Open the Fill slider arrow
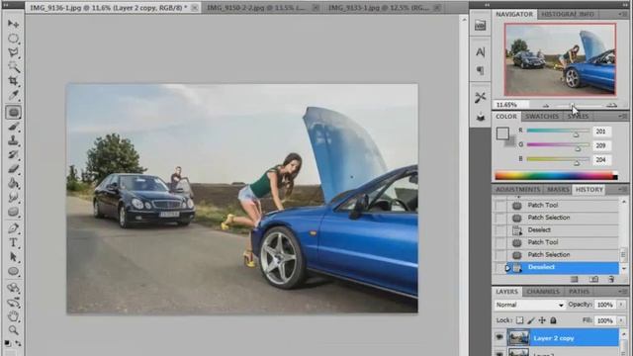 pyautogui.click(x=621, y=320)
